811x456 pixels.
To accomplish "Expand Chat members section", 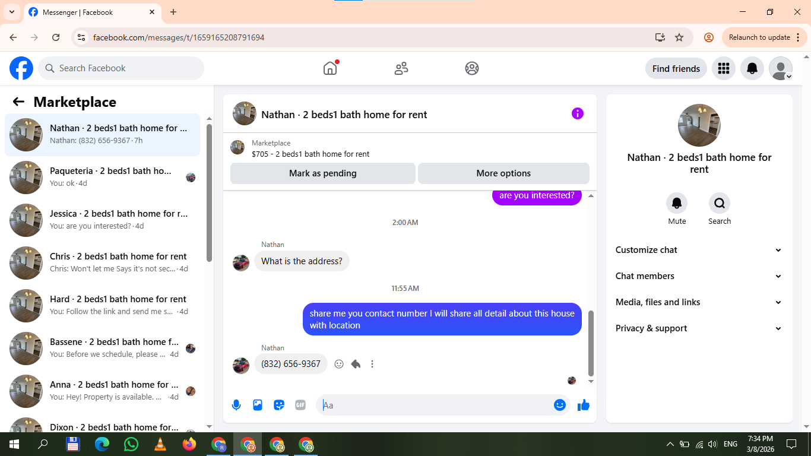I will pos(699,276).
